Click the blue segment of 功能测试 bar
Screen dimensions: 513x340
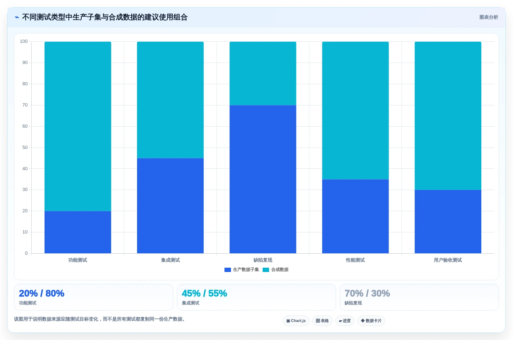(x=78, y=232)
